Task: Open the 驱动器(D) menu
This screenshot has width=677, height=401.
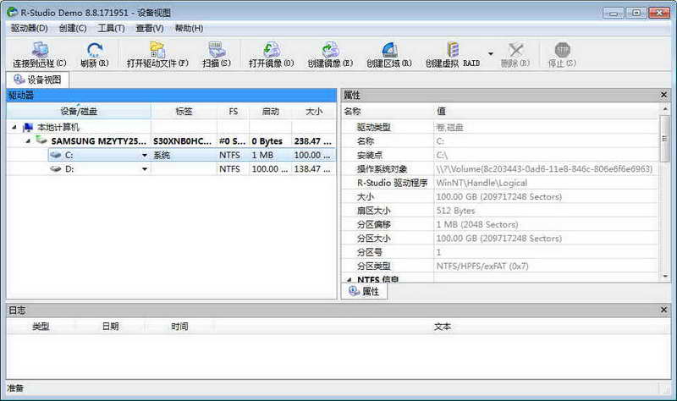Action: pos(29,28)
